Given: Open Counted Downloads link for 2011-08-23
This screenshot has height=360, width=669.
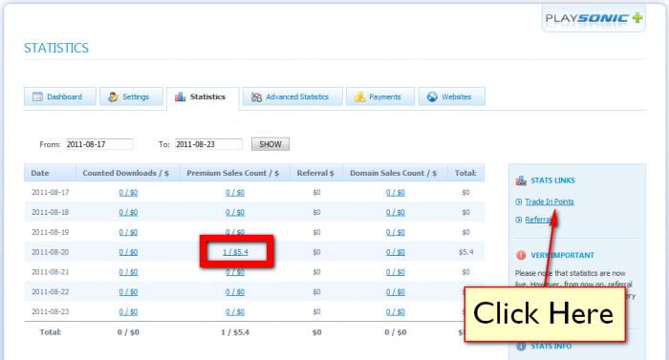Looking at the screenshot, I should [128, 312].
